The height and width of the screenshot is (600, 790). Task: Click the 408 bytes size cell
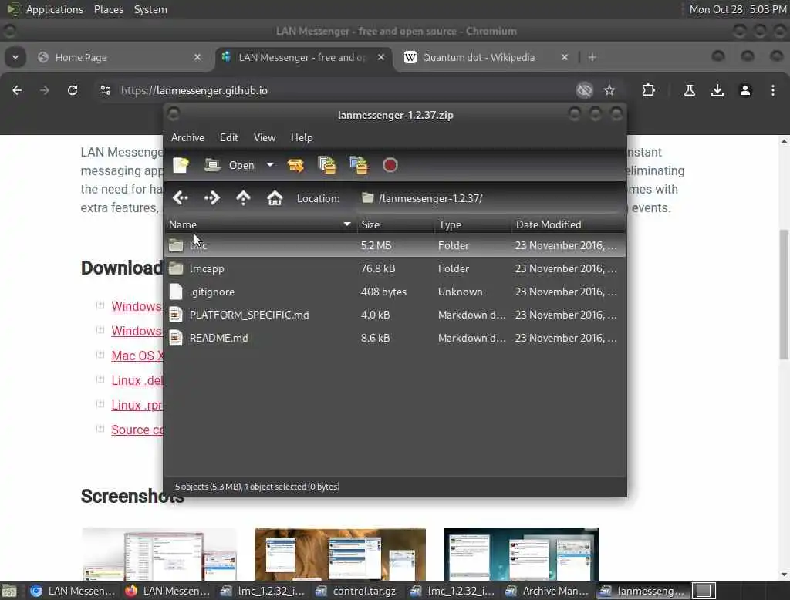coord(383,292)
